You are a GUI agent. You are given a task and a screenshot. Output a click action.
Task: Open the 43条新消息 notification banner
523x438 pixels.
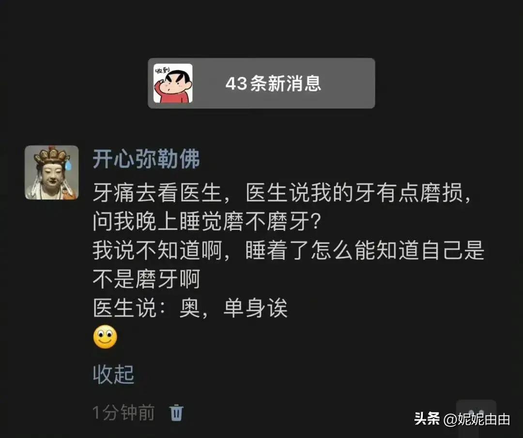(261, 83)
